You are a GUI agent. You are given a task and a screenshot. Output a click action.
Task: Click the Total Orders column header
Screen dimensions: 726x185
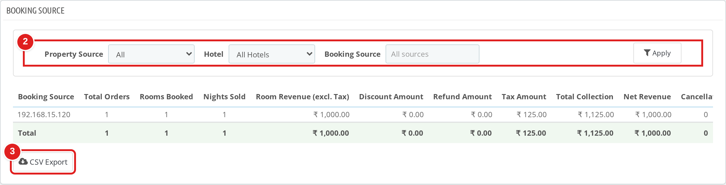click(x=107, y=97)
